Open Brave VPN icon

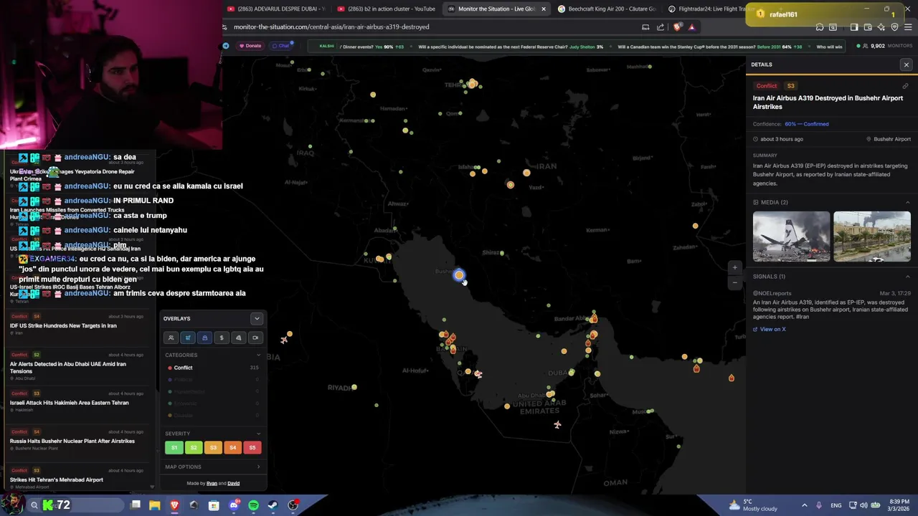pos(894,27)
